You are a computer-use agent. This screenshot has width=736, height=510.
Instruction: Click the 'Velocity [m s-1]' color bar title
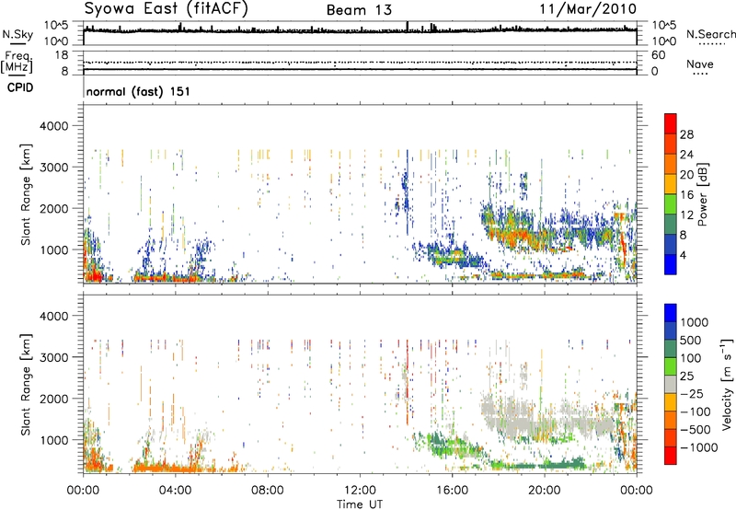(x=727, y=384)
